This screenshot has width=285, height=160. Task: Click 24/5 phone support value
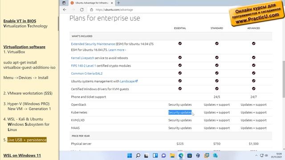point(217,97)
